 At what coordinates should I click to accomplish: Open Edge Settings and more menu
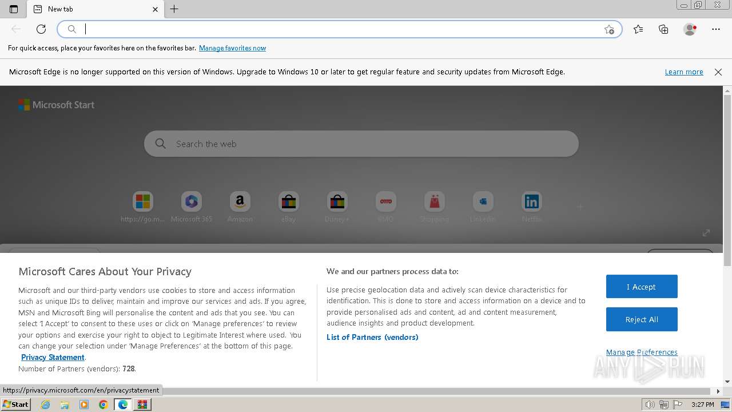click(x=716, y=29)
